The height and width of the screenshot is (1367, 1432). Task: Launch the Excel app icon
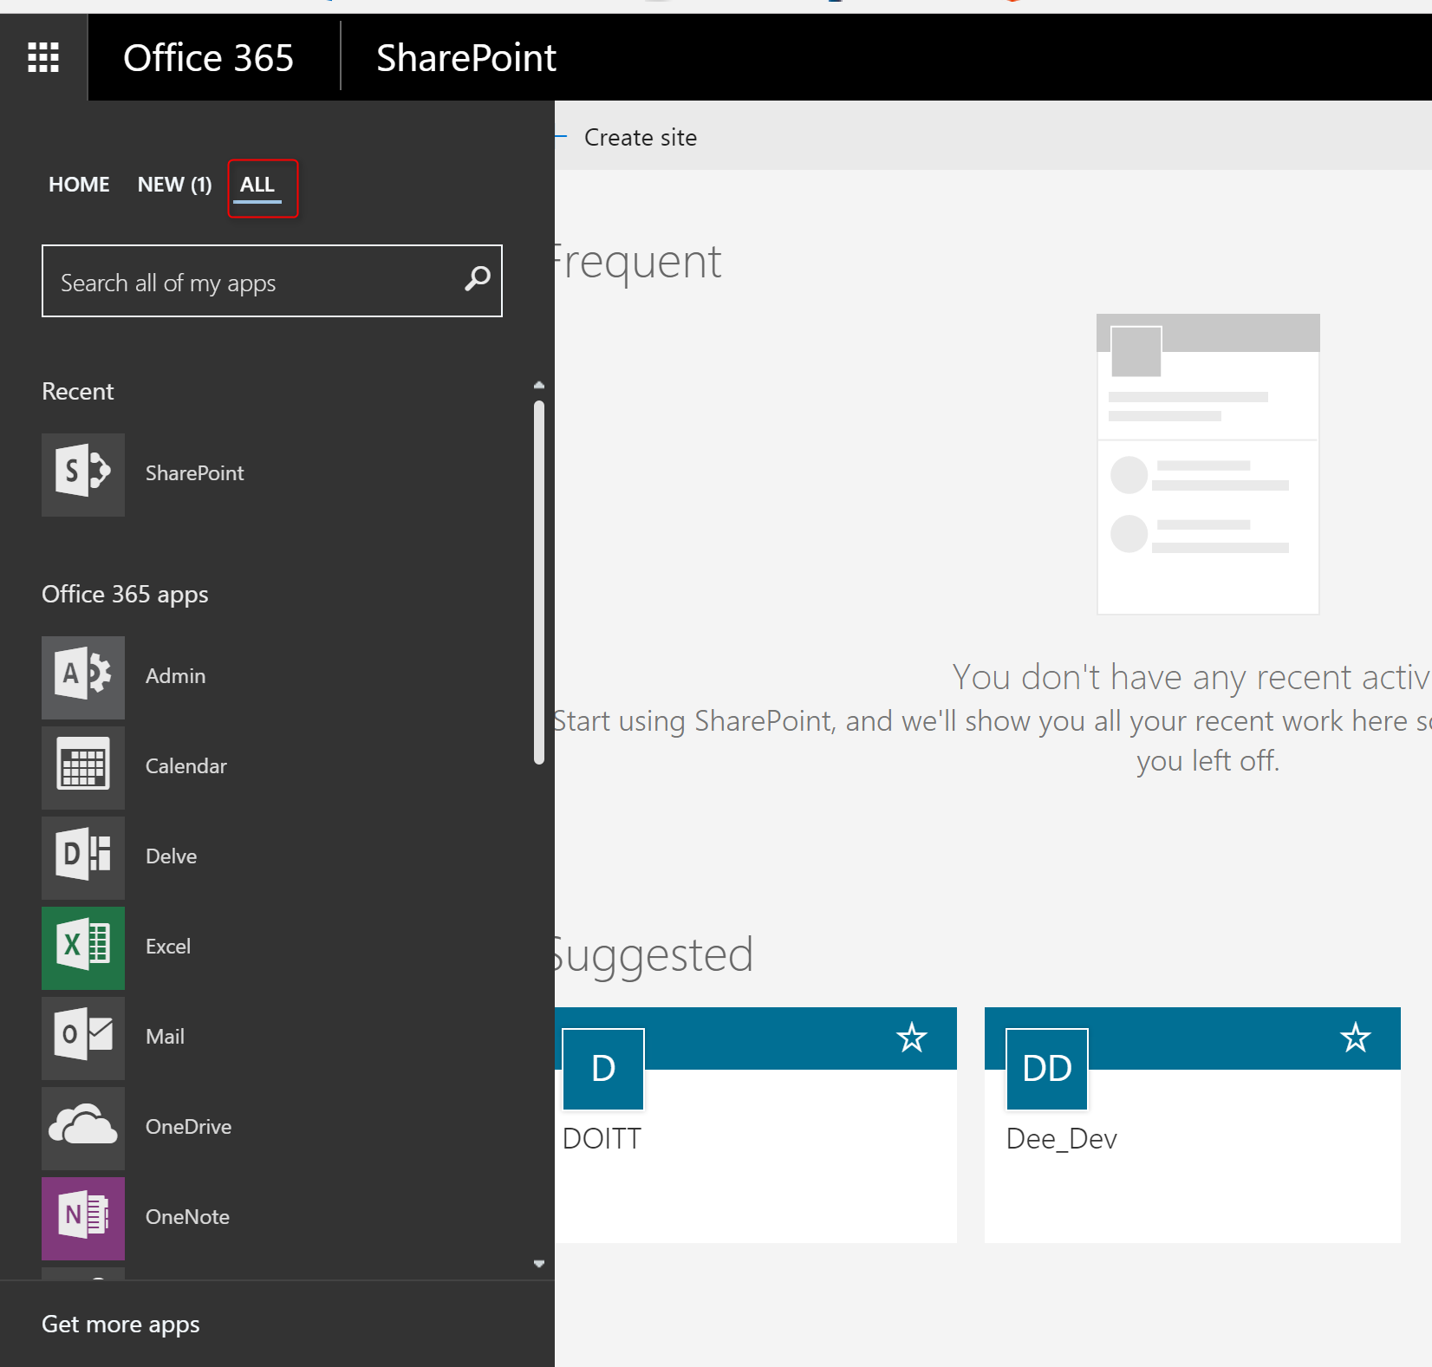tap(83, 947)
